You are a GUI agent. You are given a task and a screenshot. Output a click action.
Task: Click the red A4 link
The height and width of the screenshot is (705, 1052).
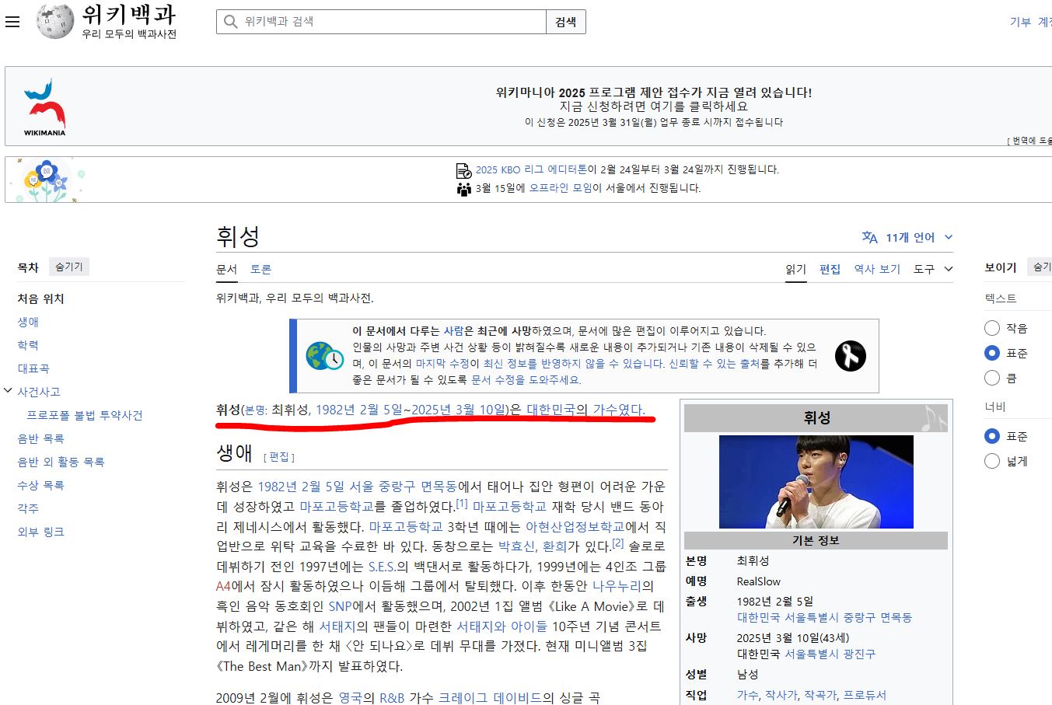(223, 585)
